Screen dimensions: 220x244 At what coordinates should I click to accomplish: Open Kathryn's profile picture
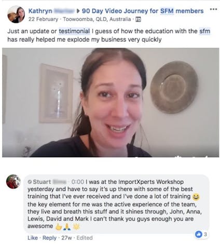click(x=16, y=15)
